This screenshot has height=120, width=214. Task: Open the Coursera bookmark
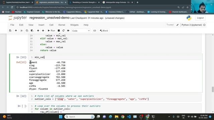(115, 12)
